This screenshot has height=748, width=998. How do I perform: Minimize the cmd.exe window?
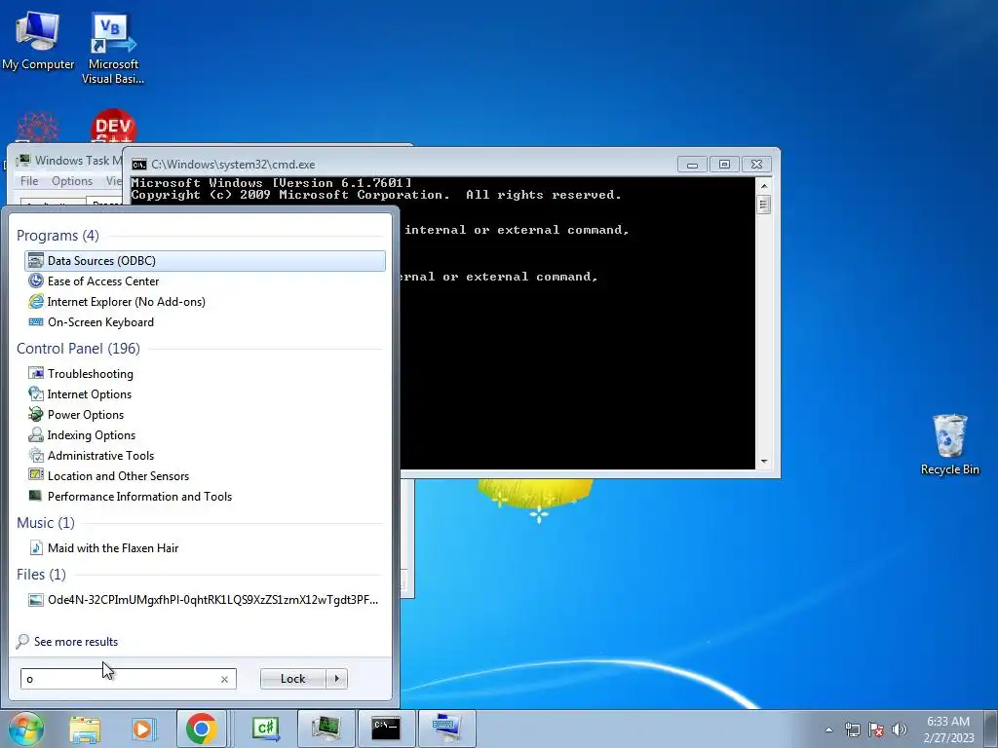[693, 165]
